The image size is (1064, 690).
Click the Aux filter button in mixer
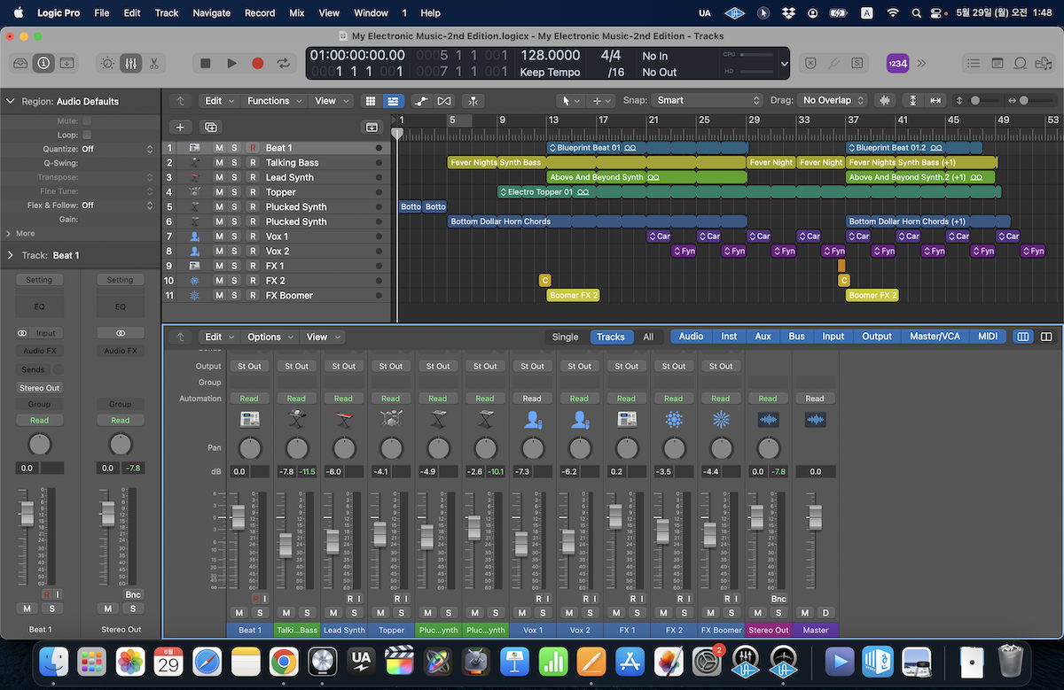click(x=763, y=337)
